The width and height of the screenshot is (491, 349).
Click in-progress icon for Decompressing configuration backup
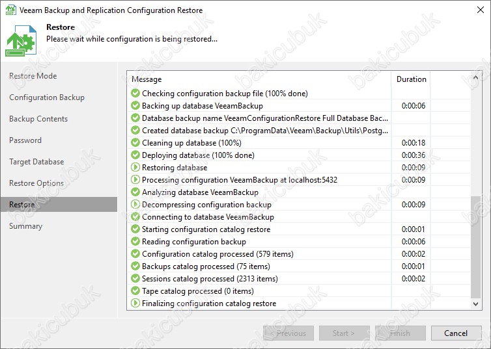pos(135,204)
